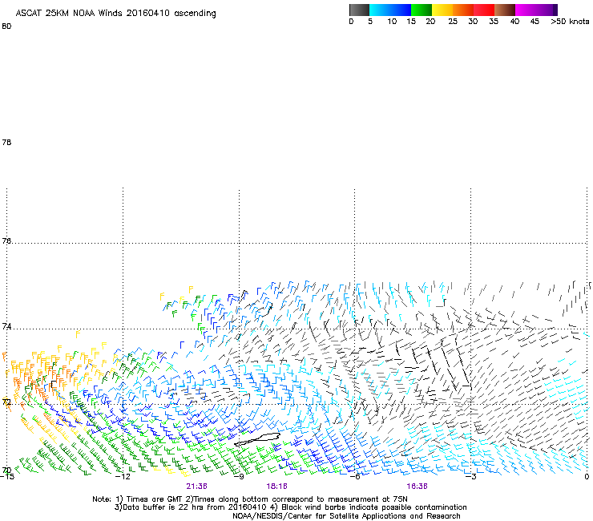
Task: Click the latitude label 80
Action: click(6, 26)
